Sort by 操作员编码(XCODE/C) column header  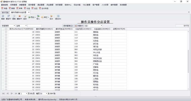pyautogui.click(x=44, y=29)
